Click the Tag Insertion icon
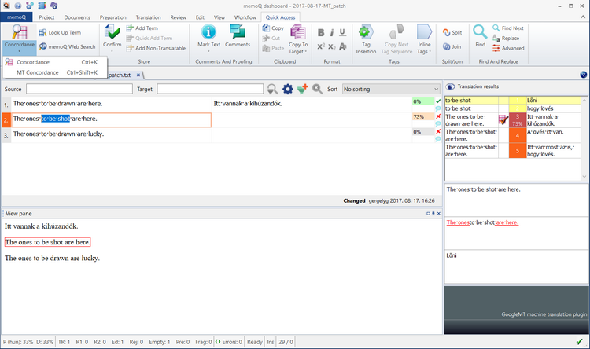This screenshot has width=590, height=349. tap(366, 32)
